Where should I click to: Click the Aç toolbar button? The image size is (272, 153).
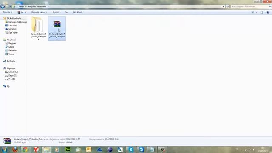pos(21,12)
